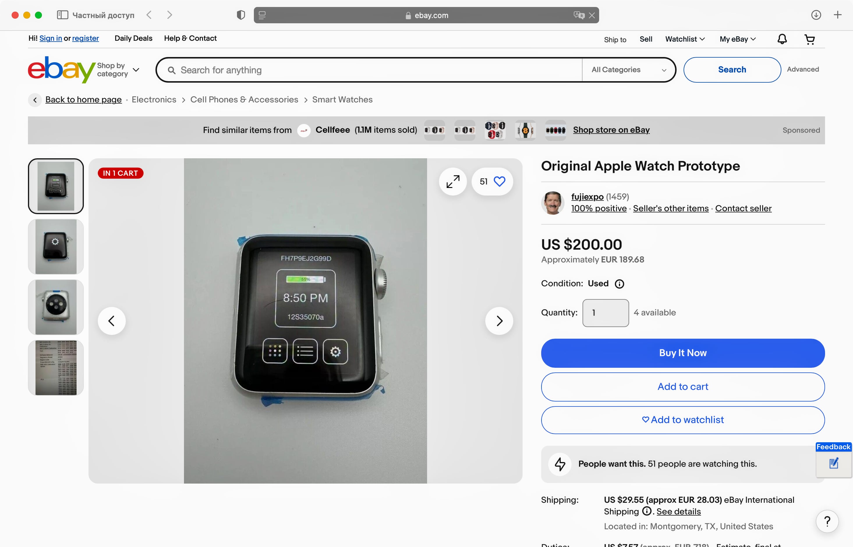Click the Buy It Now button
This screenshot has height=547, width=853.
click(683, 353)
